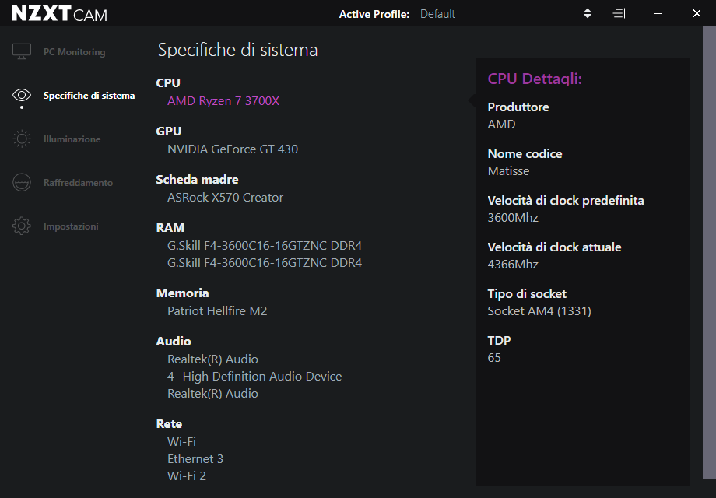Select the Raffreddamento cooling icon
716x498 pixels.
22,183
